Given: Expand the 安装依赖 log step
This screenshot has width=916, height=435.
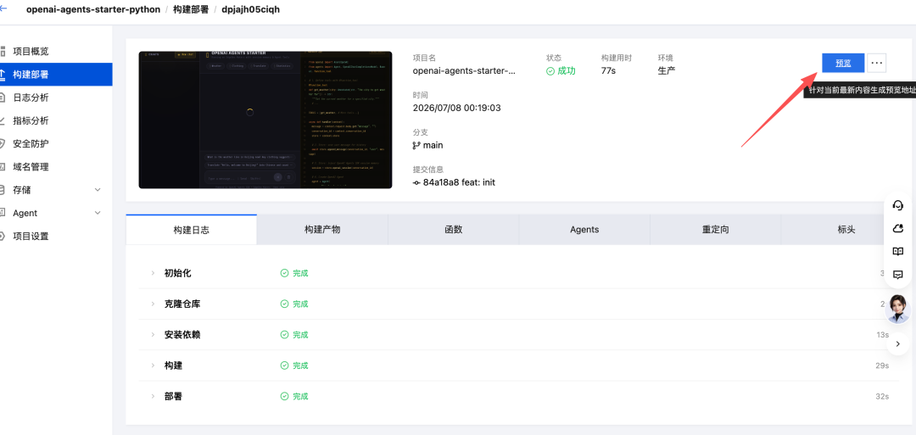Looking at the screenshot, I should pyautogui.click(x=153, y=335).
